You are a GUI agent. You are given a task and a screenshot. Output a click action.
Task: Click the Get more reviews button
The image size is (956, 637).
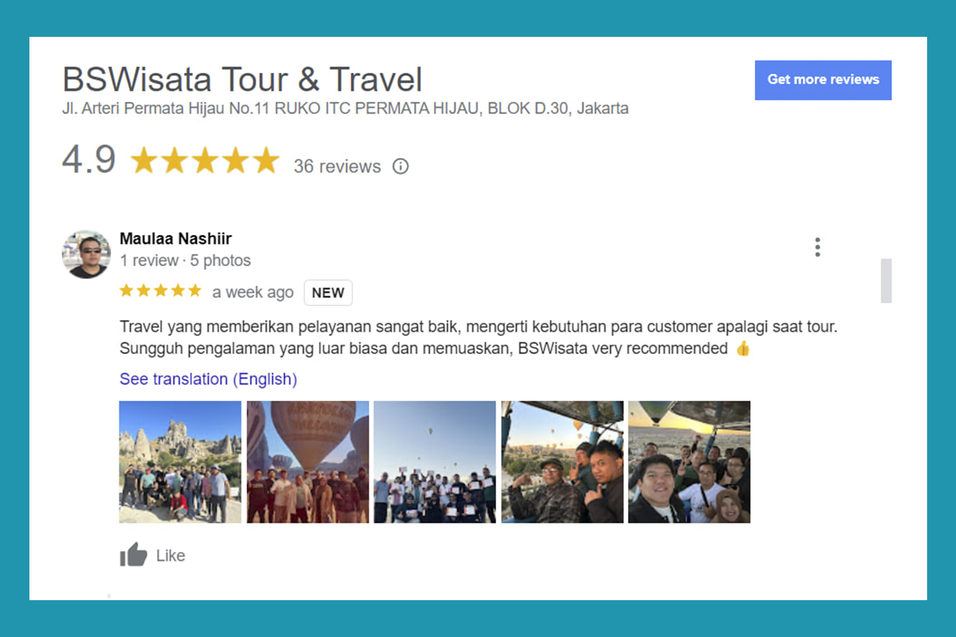pos(823,80)
